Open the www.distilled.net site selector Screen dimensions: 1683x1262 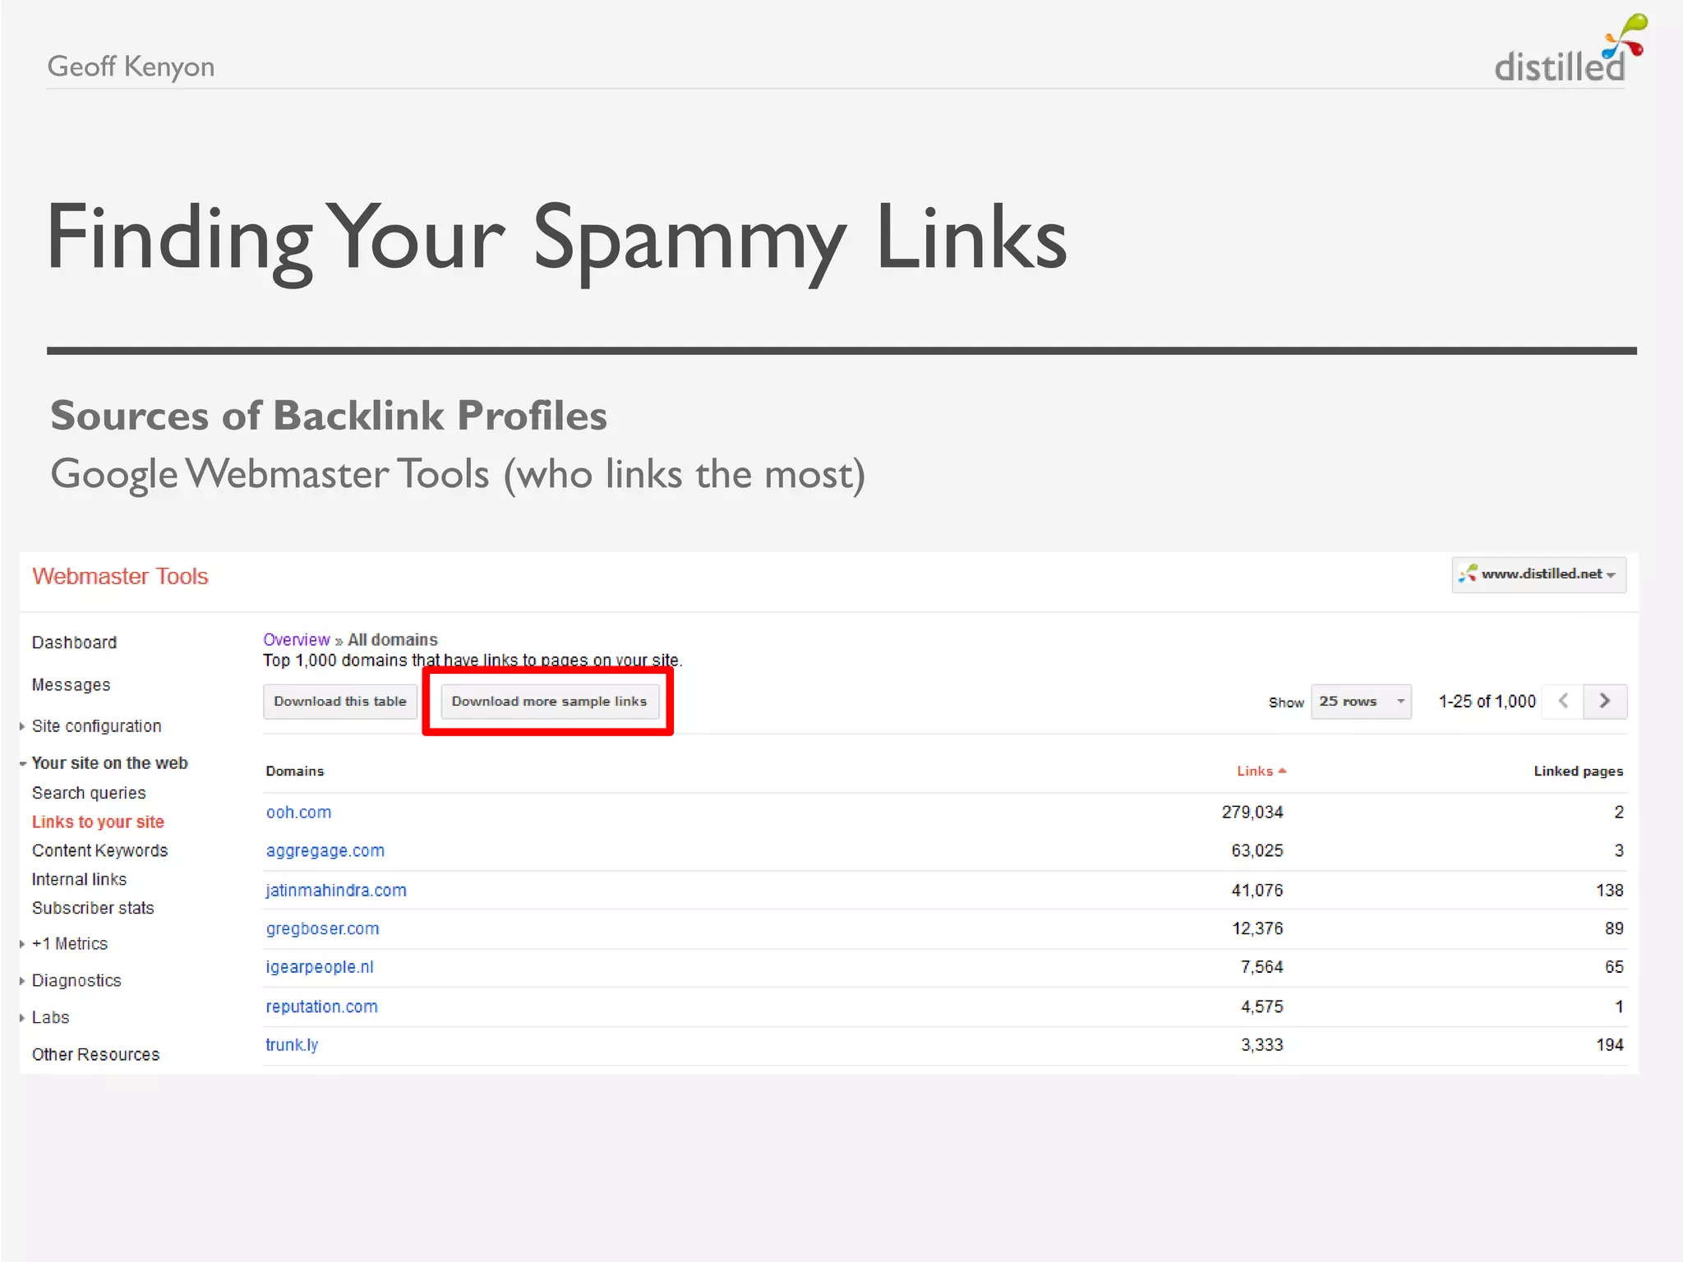[x=1538, y=574]
